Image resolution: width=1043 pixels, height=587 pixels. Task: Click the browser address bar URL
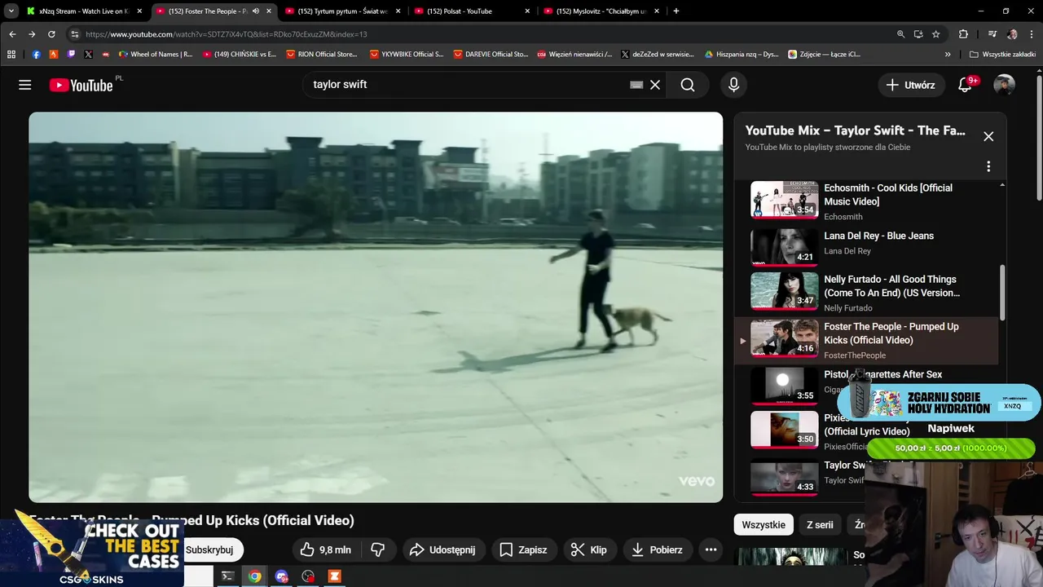click(227, 34)
